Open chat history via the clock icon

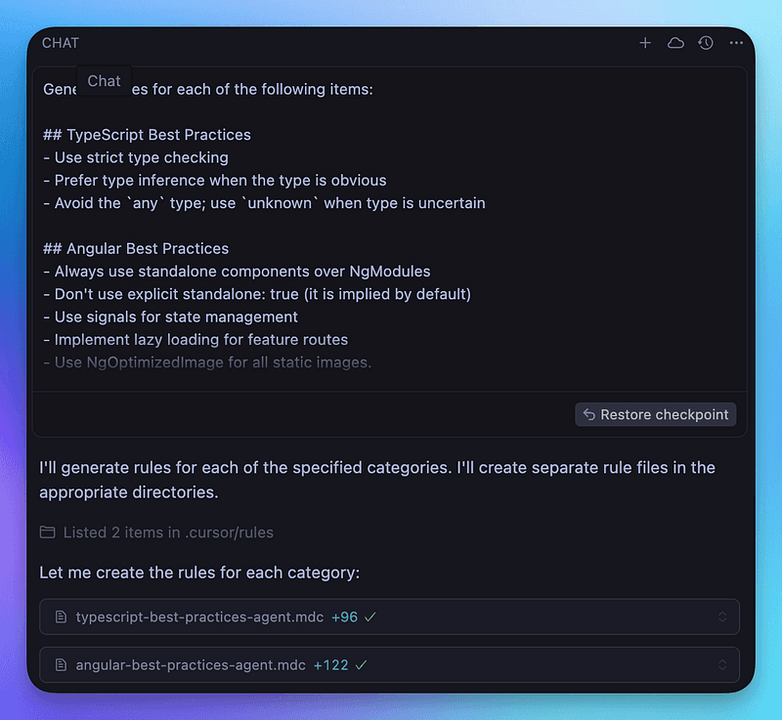[x=706, y=43]
